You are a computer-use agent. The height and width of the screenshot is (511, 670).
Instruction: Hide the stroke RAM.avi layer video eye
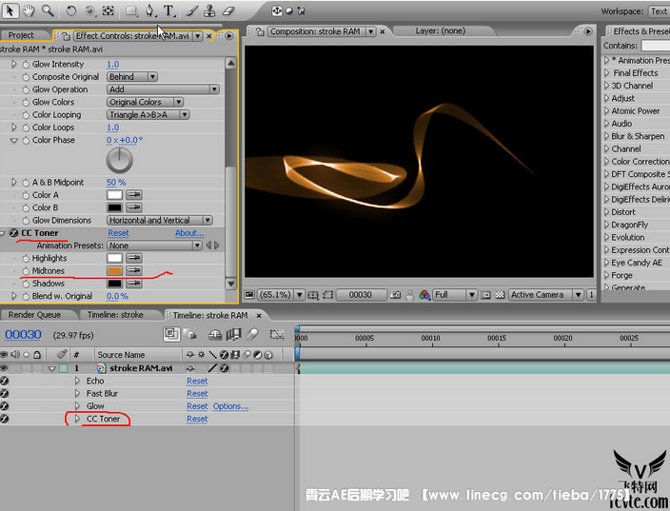4,368
